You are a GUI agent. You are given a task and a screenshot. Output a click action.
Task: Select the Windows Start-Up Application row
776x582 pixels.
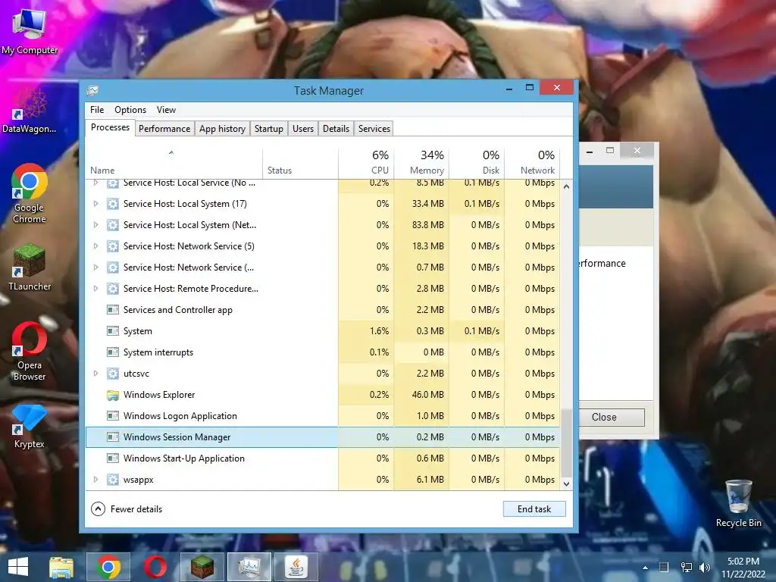point(323,458)
